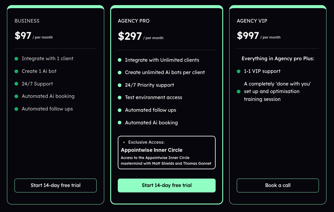The image size is (334, 212).
Task: Click the dot next to Test environment access
Action: point(120,98)
